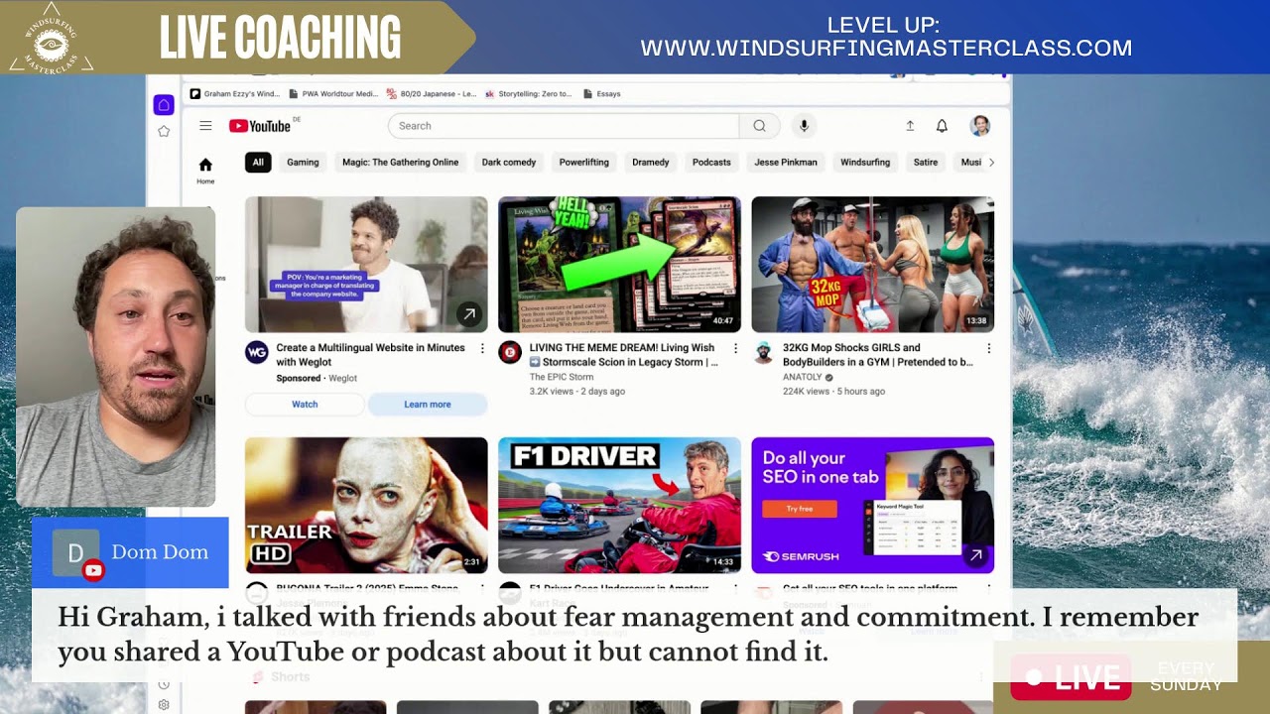Select the Windsurfing chip
Image resolution: width=1270 pixels, height=714 pixels.
(x=865, y=163)
